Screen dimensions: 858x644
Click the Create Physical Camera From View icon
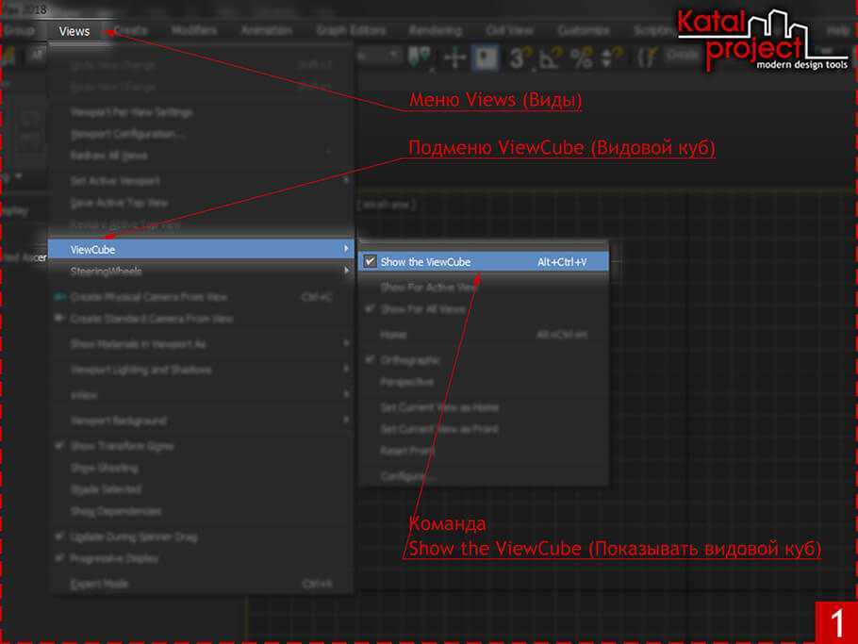click(x=60, y=297)
